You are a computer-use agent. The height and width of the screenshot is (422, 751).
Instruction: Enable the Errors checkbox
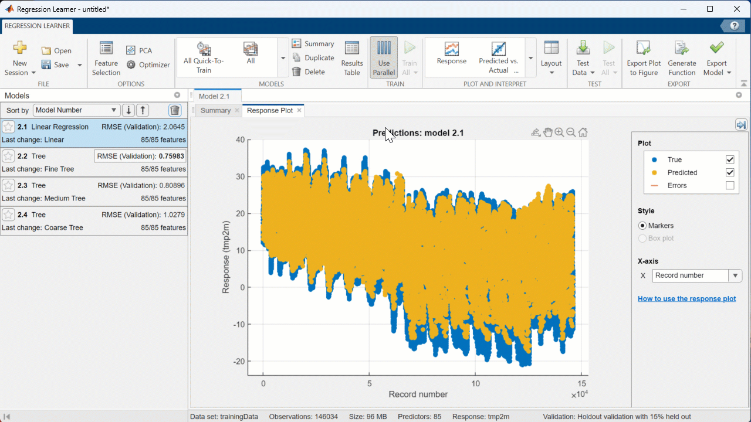pos(730,185)
